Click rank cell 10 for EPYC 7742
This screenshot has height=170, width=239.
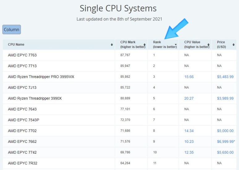(x=155, y=152)
